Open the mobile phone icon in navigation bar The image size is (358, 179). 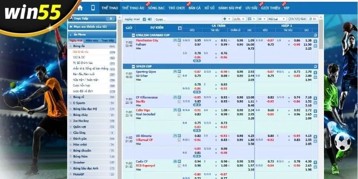click(93, 8)
